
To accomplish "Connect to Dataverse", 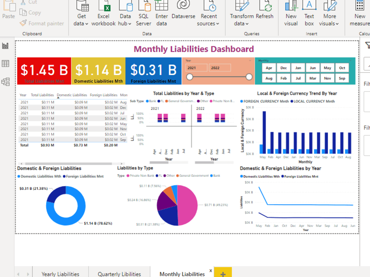I will (183, 15).
